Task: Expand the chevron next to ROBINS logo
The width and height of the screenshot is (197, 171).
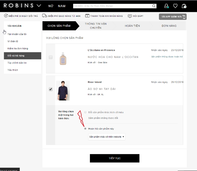Action: (x=39, y=6)
